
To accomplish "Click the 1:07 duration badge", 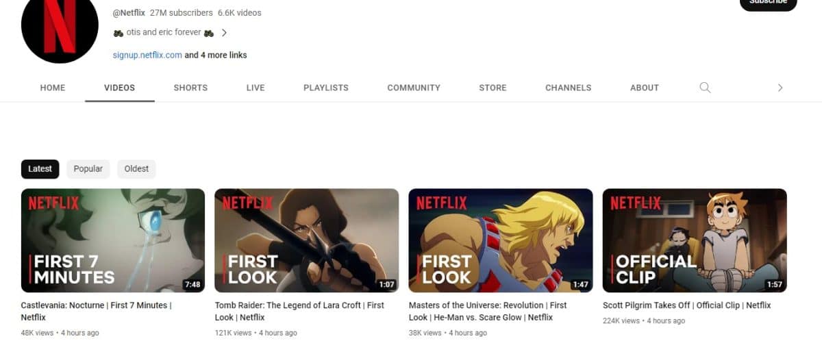I will point(386,284).
